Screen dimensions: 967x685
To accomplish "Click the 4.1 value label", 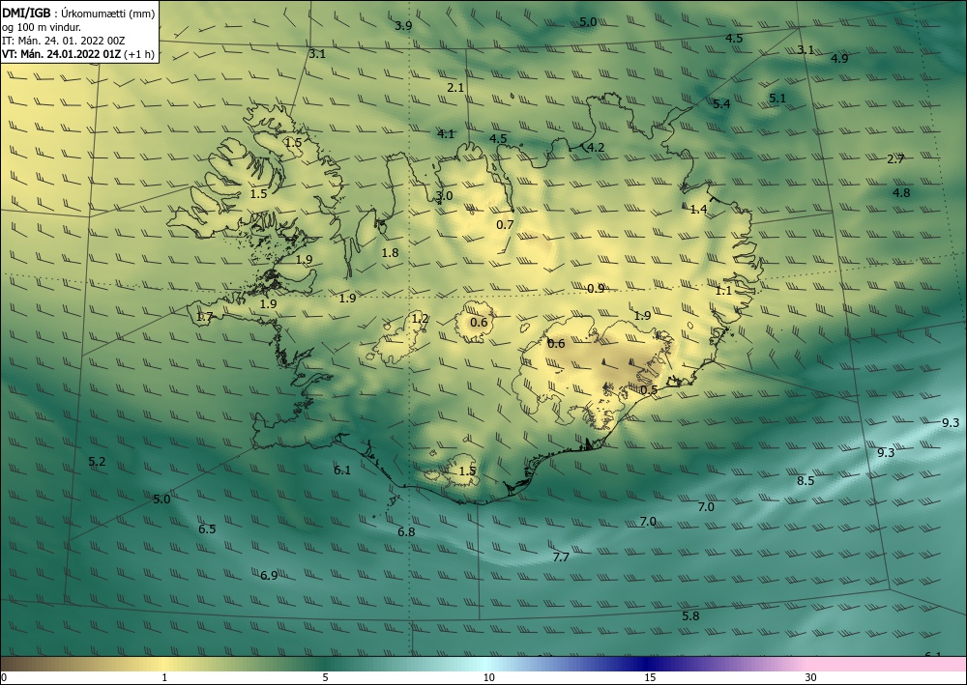I will point(445,133).
